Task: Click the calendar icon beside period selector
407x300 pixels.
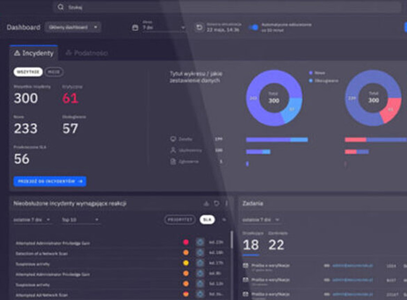Action: click(x=135, y=28)
